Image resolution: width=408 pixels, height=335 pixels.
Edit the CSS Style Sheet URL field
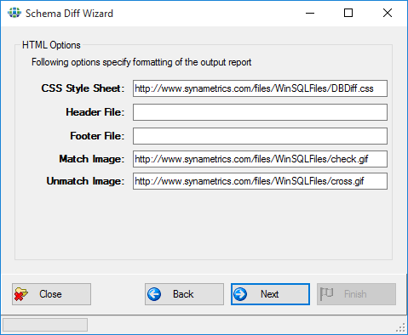(260, 88)
